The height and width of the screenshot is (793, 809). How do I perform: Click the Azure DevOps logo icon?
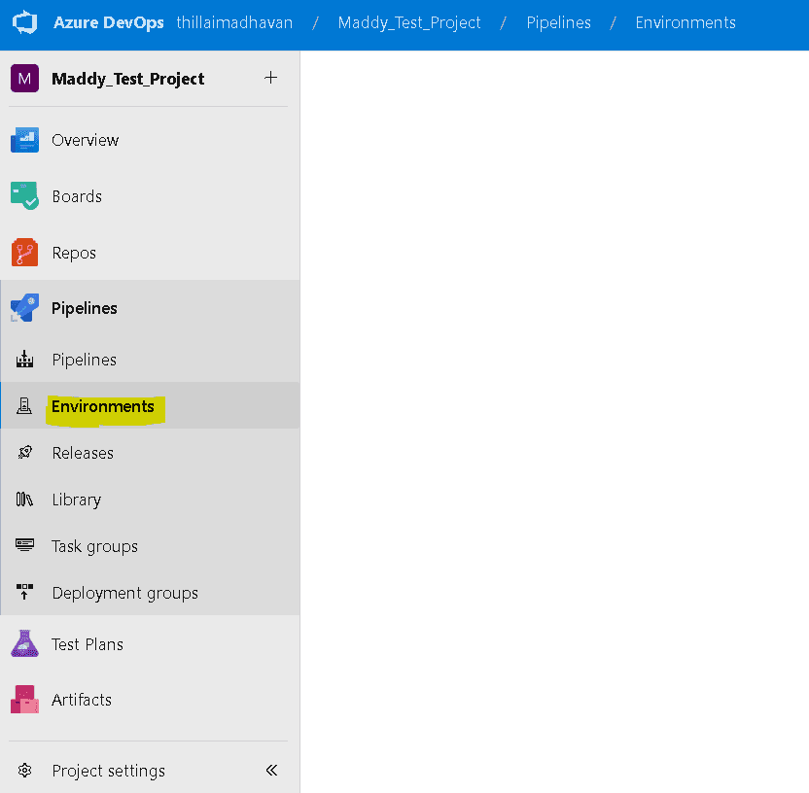24,22
